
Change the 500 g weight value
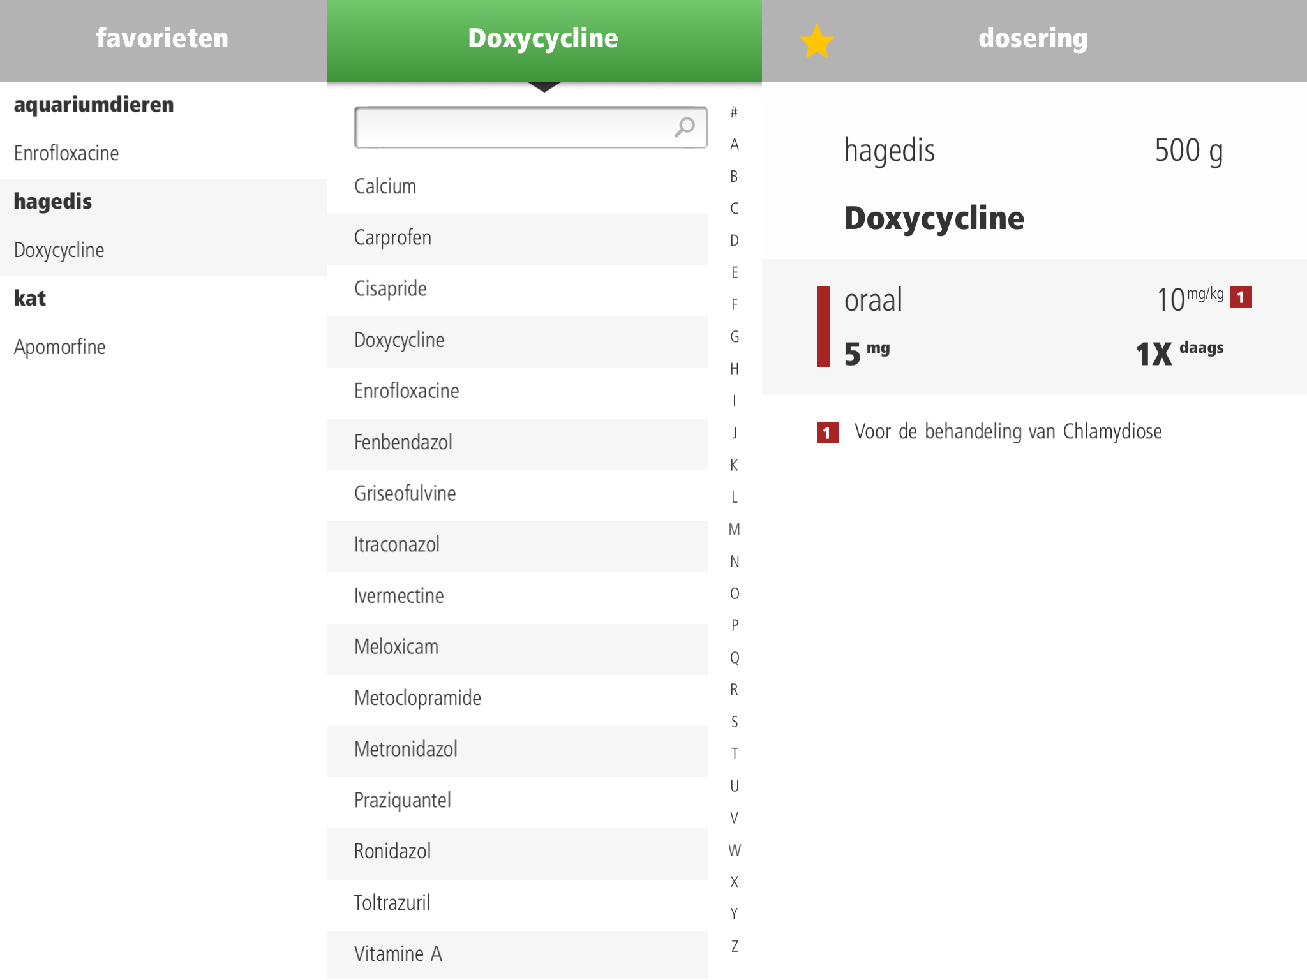point(1188,151)
